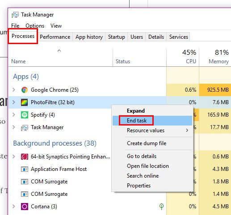Switch to the Services tab

point(179,37)
